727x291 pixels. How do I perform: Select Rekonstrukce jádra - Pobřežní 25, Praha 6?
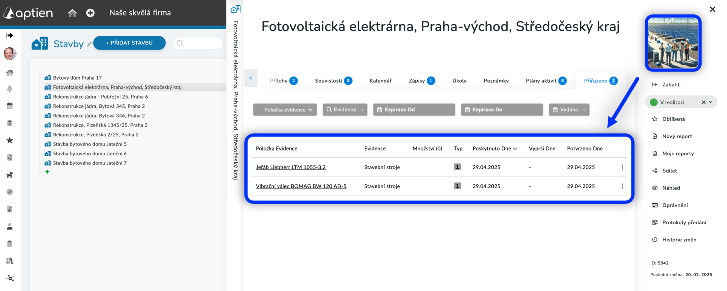[x=100, y=97]
